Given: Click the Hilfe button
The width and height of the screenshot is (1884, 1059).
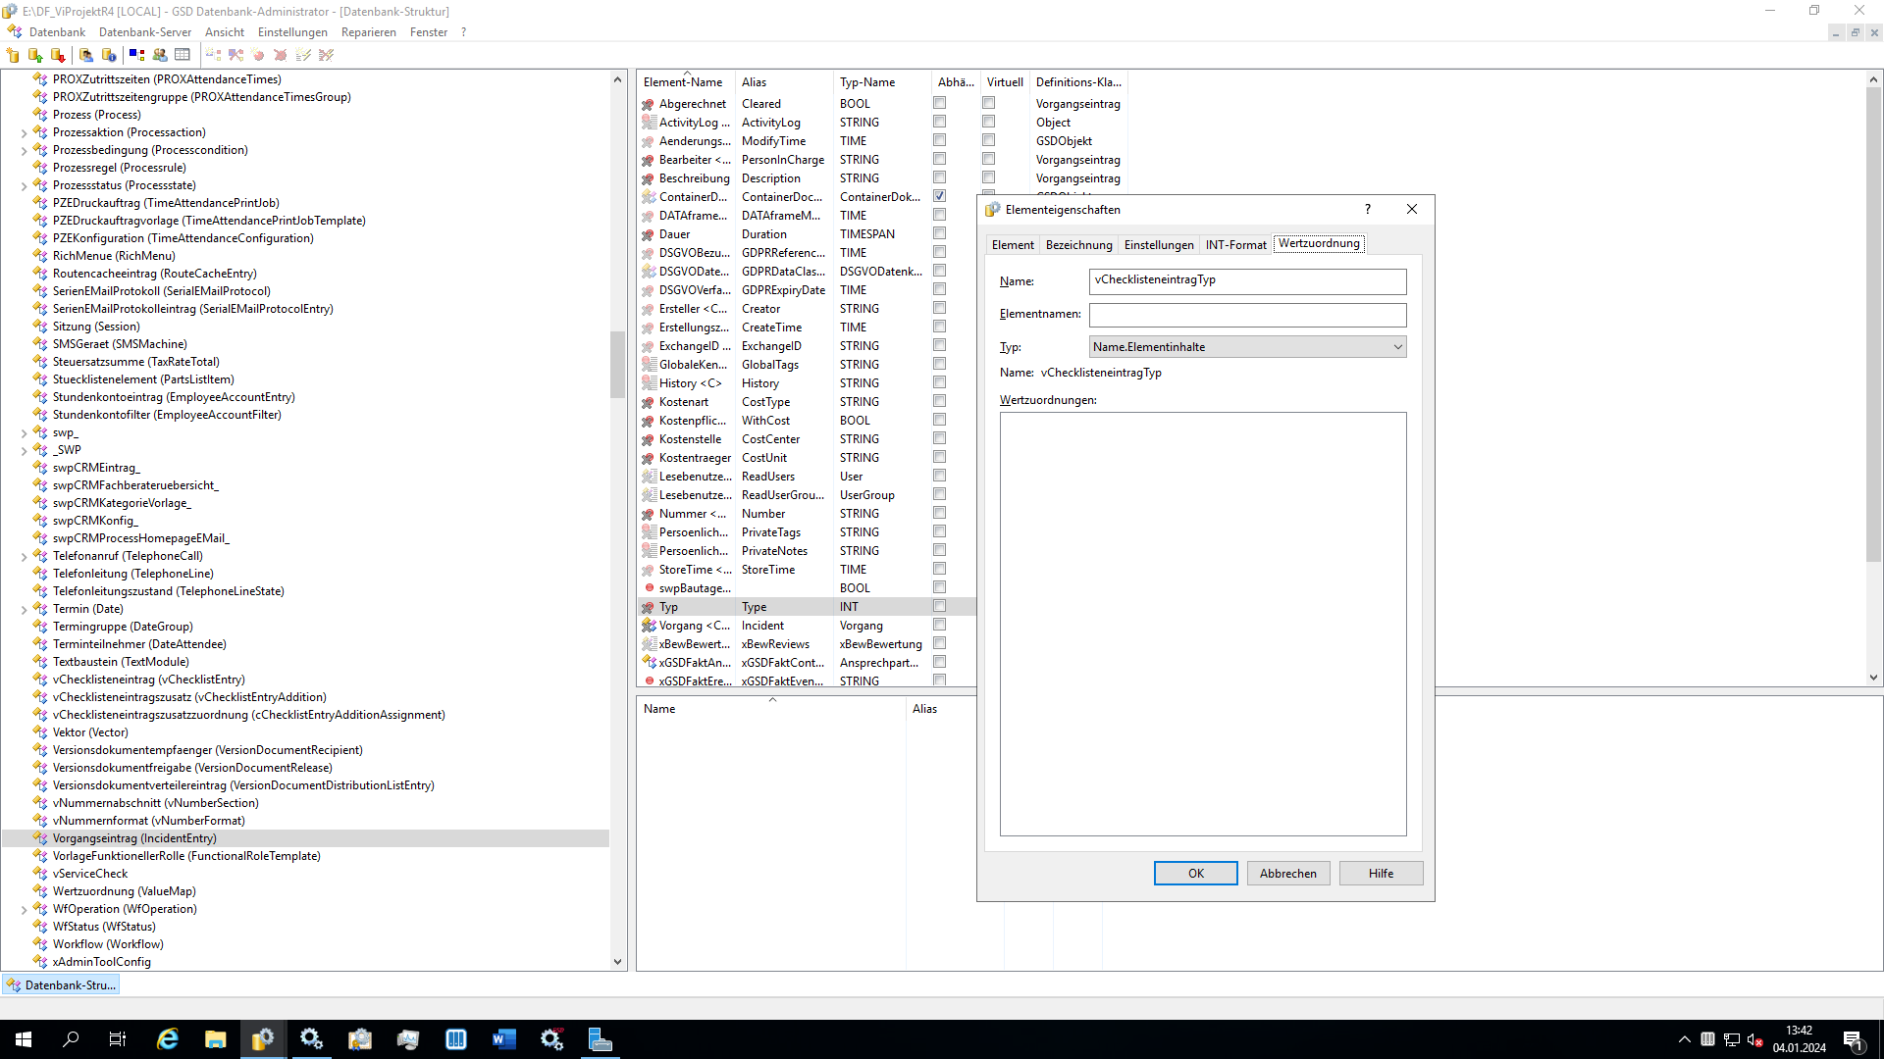Looking at the screenshot, I should [1381, 874].
